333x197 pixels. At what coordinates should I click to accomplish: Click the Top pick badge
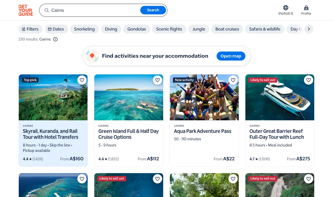click(x=30, y=80)
